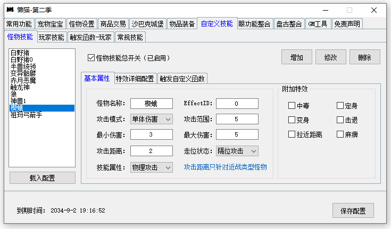Image resolution: width=391 pixels, height=229 pixels.
Task: Focus the 怪物名称 text box
Action: (152, 104)
